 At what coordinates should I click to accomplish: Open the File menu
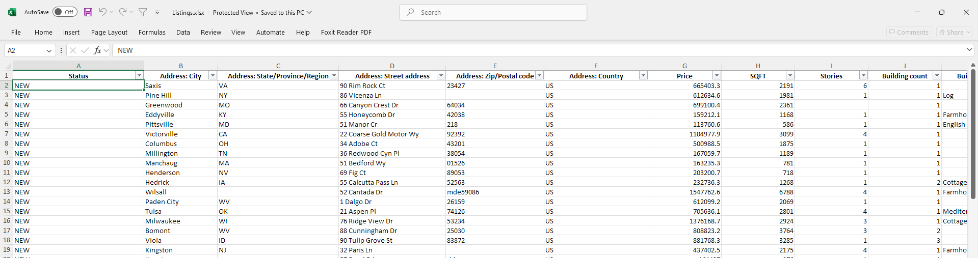click(16, 32)
